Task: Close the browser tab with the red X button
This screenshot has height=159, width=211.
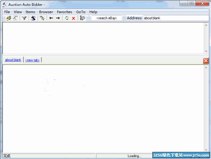Action: pos(206,61)
